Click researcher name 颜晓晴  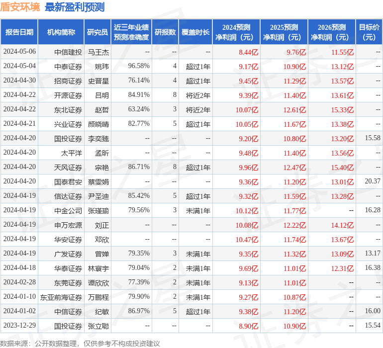coord(98,124)
